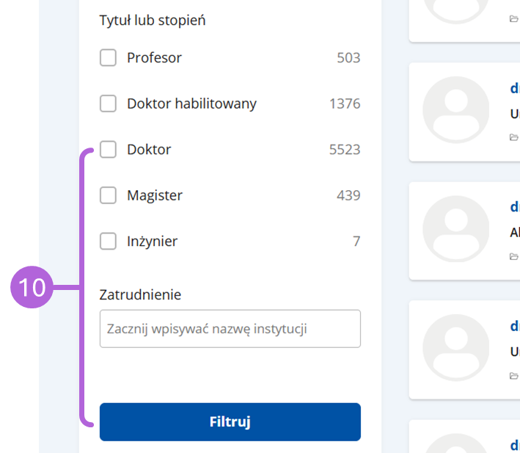Enable the Doktor habilitowany filter checkbox

tap(108, 104)
